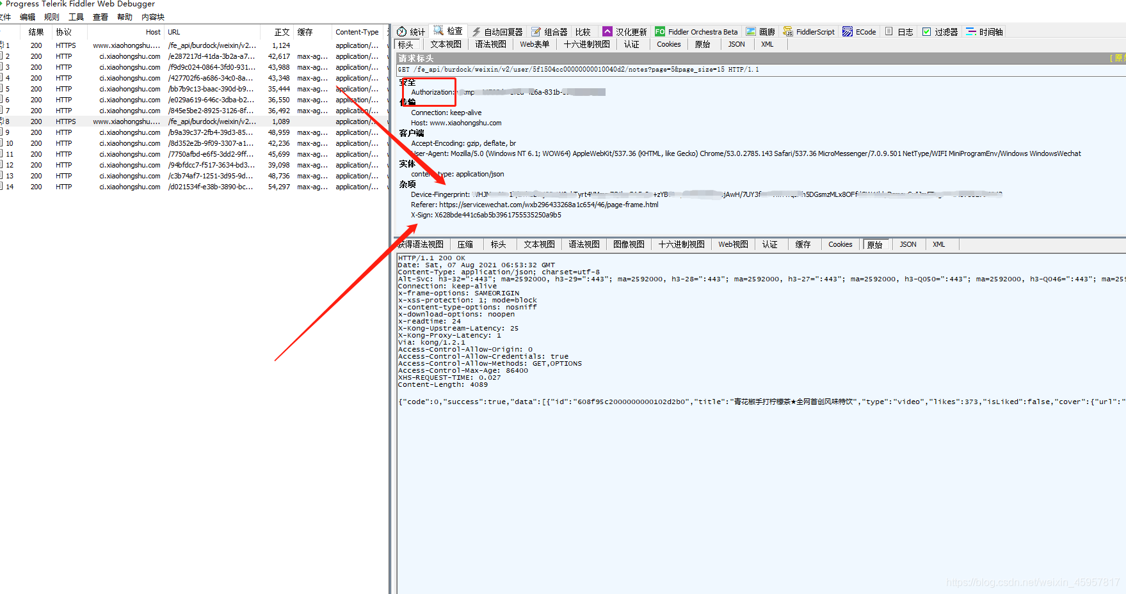Open request JSON tab
The height and width of the screenshot is (594, 1126).
(x=737, y=44)
